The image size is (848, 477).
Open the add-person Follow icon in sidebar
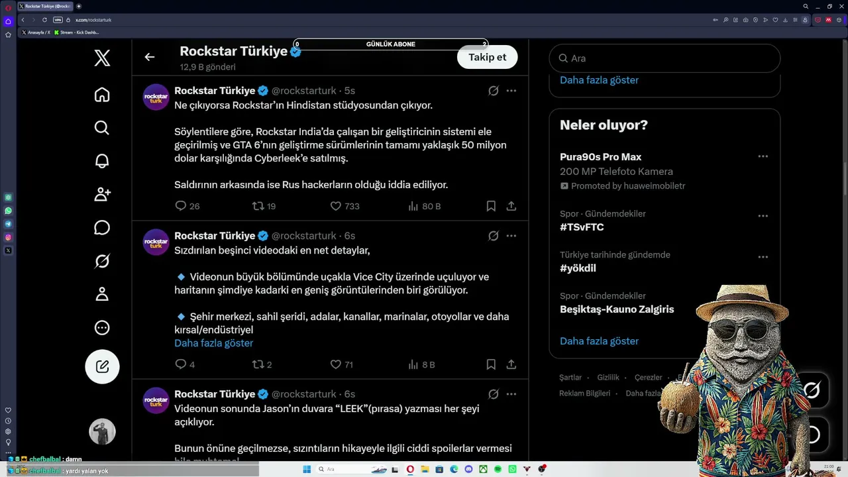click(102, 194)
